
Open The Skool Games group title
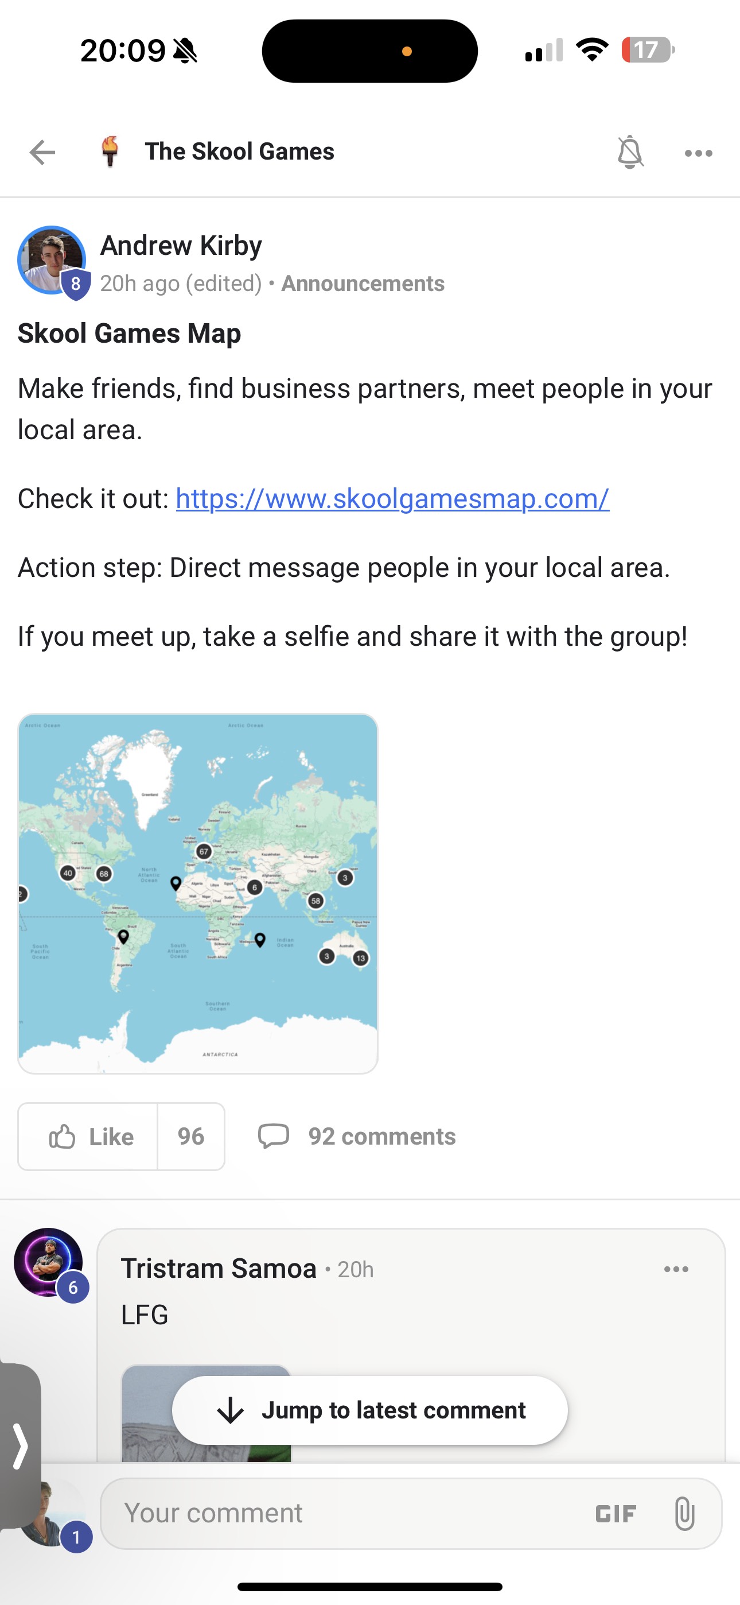[x=239, y=151]
